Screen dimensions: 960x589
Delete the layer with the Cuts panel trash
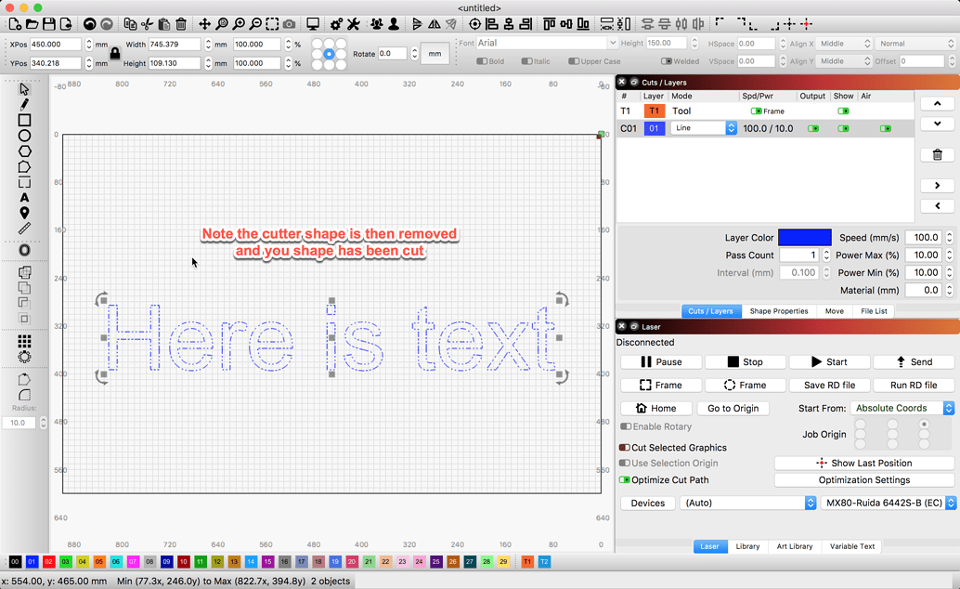coord(938,154)
